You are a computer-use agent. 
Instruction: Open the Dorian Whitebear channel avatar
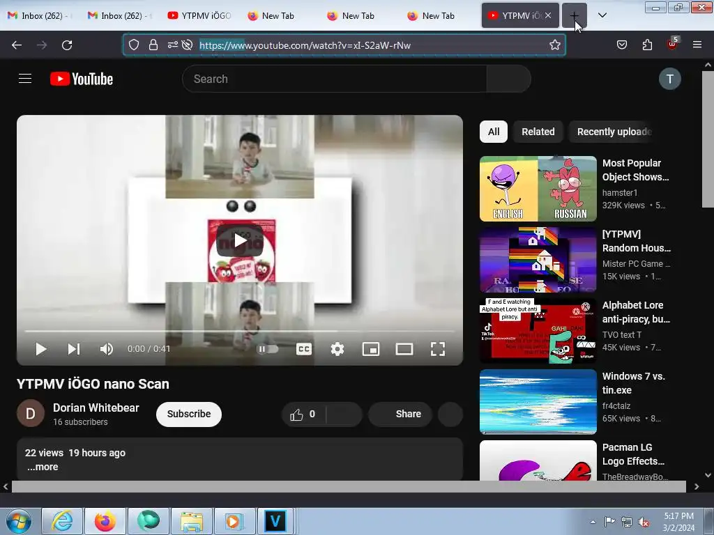[31, 414]
